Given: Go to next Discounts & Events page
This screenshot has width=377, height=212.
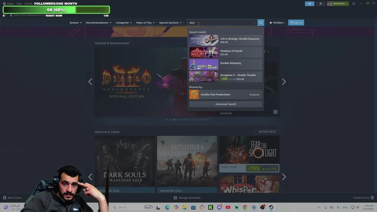Looking at the screenshot, I should [x=284, y=177].
